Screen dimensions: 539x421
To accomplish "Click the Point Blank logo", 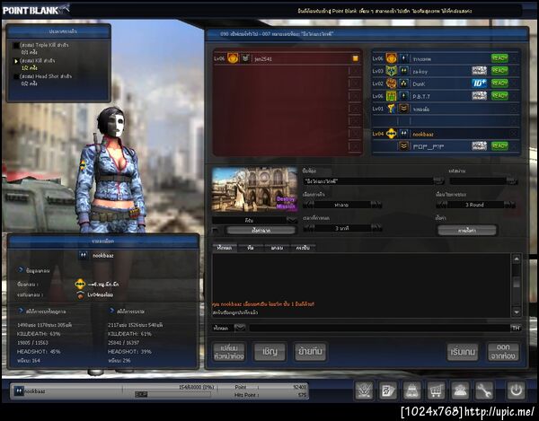I will (x=36, y=10).
